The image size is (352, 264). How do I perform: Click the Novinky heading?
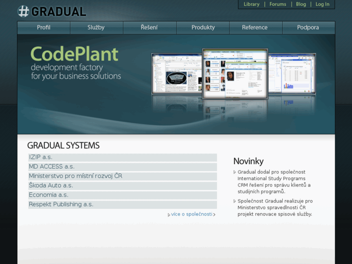coord(248,161)
